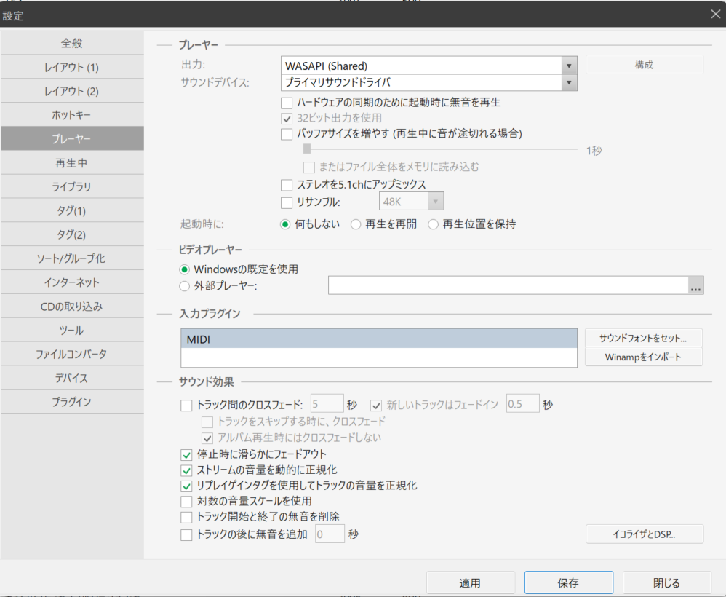Open the ライブラリ settings section
This screenshot has height=597, width=726.
(72, 186)
